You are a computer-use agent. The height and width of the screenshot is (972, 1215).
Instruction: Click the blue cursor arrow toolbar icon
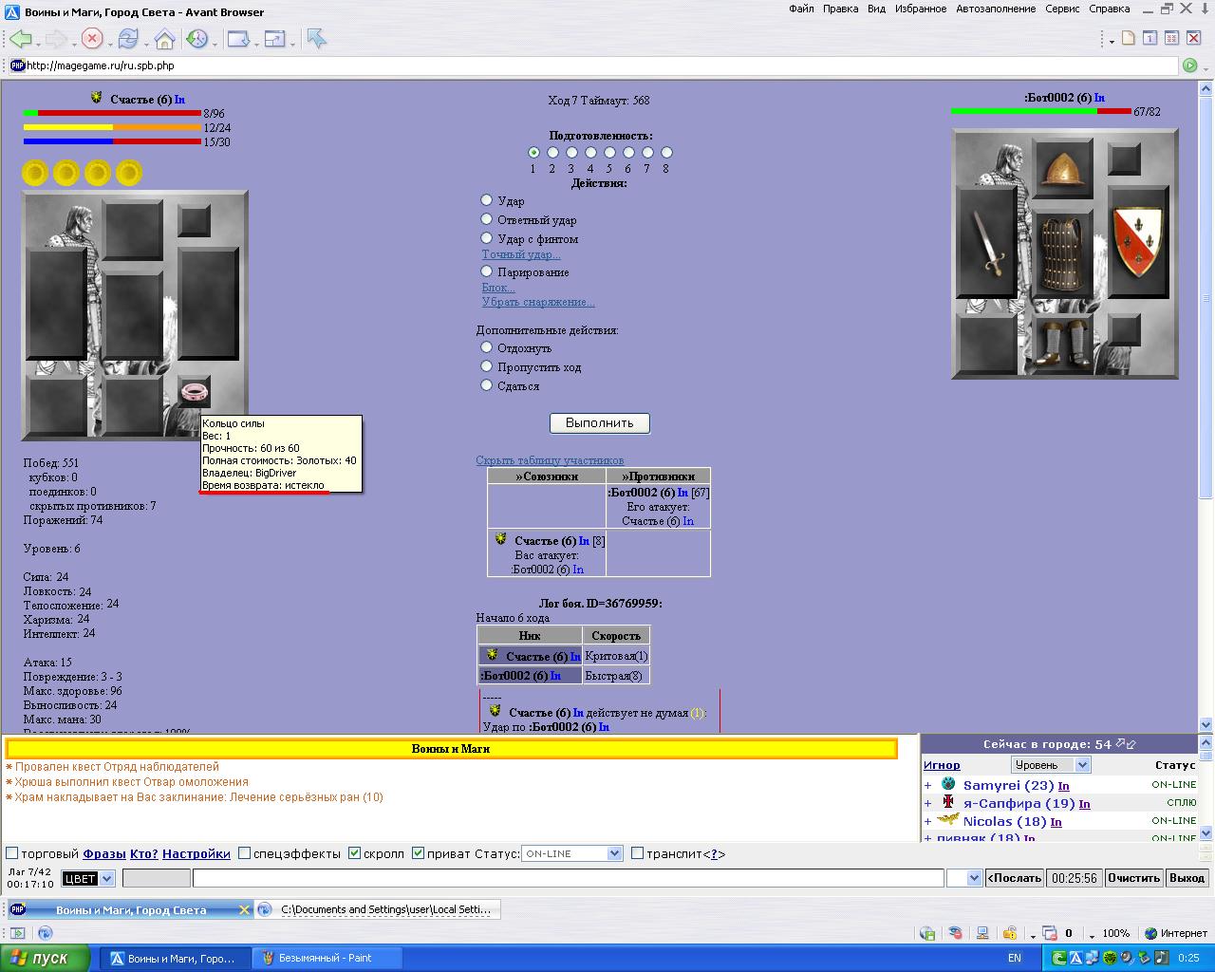(317, 39)
